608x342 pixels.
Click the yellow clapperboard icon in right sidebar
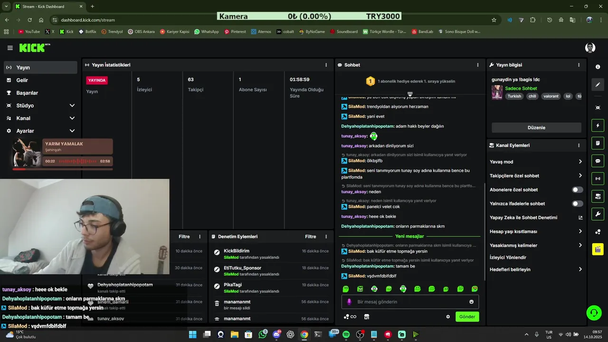598,249
